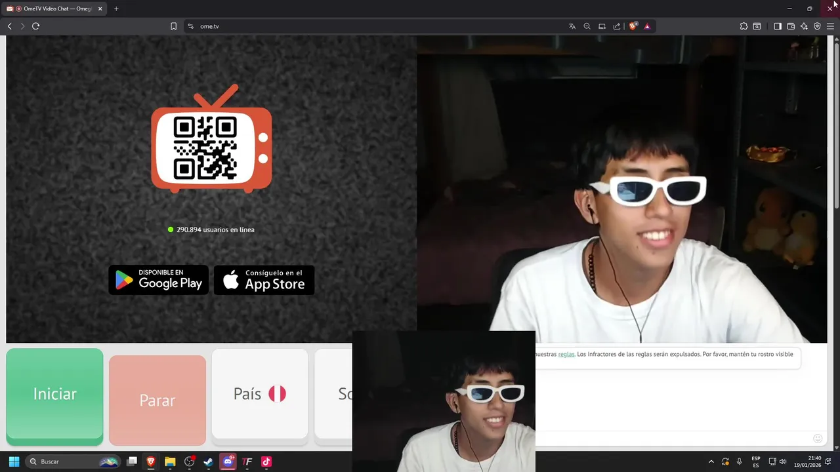Click the tab search icon in toolbar
840x472 pixels.
[x=757, y=26]
